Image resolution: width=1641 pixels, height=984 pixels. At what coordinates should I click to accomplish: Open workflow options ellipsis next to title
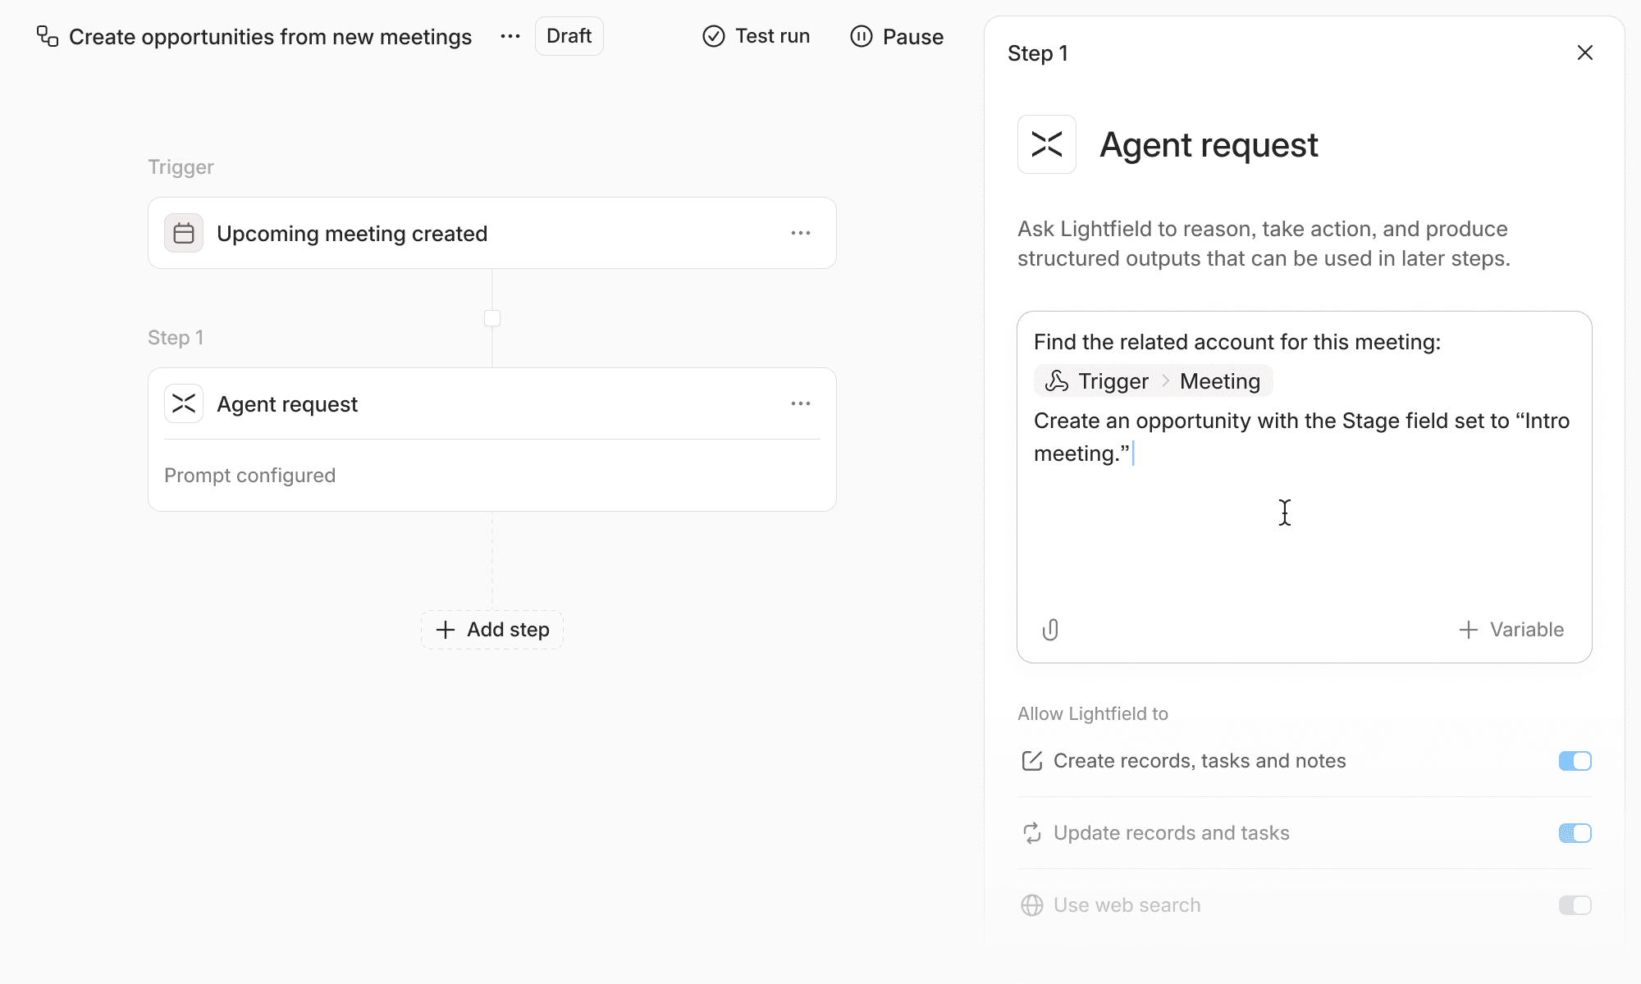tap(510, 37)
